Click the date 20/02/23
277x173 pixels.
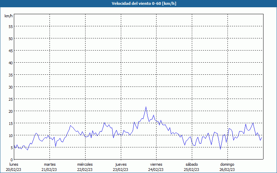tap(14, 170)
